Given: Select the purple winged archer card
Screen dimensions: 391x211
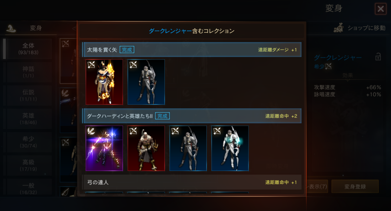Looking at the screenshot, I should coord(104,148).
